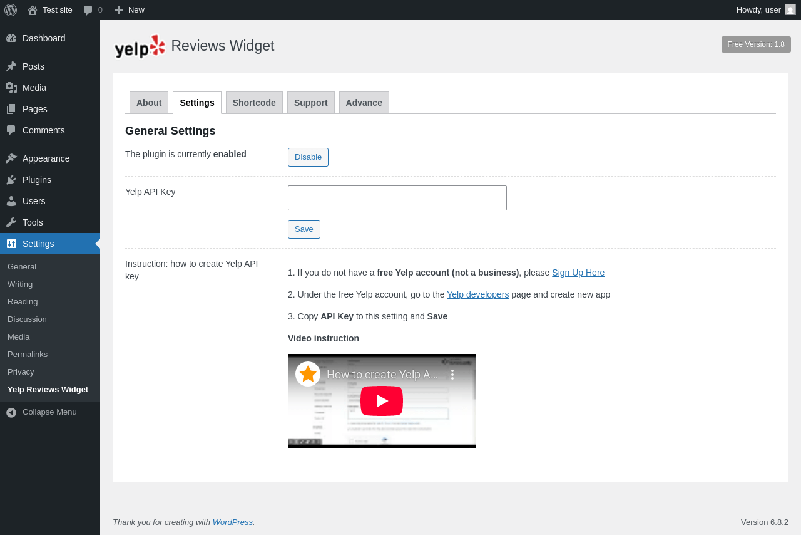The image size is (801, 535).
Task: Click the Comments speech bubble sidebar icon
Action: tap(11, 130)
